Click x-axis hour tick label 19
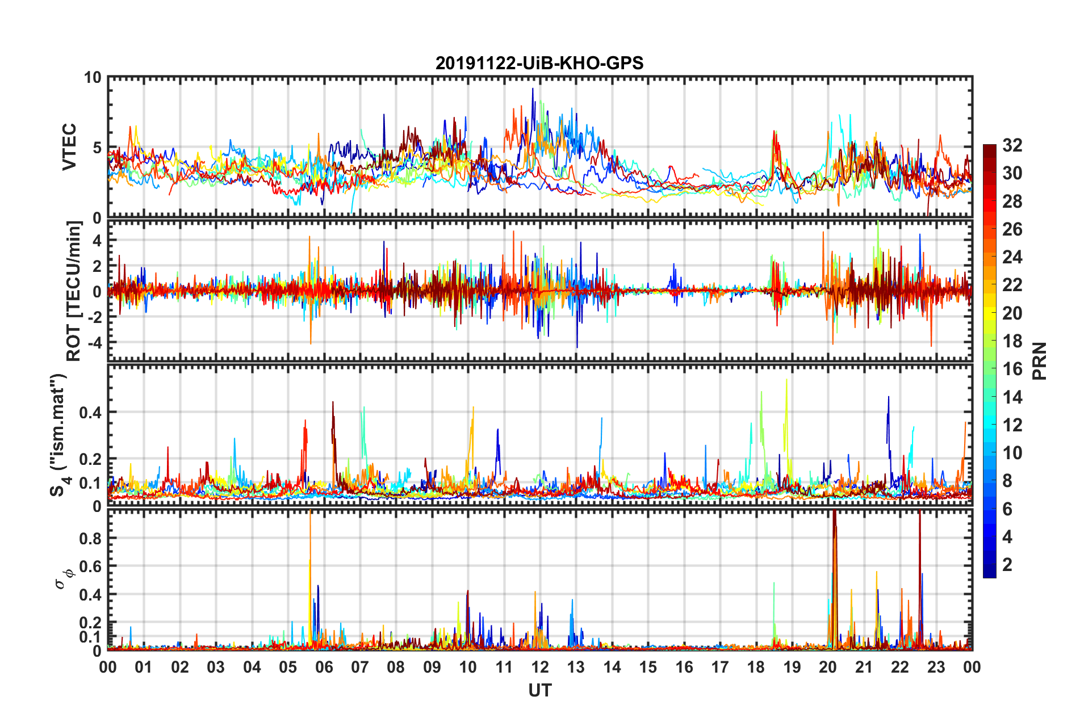1080x722 pixels. click(792, 668)
